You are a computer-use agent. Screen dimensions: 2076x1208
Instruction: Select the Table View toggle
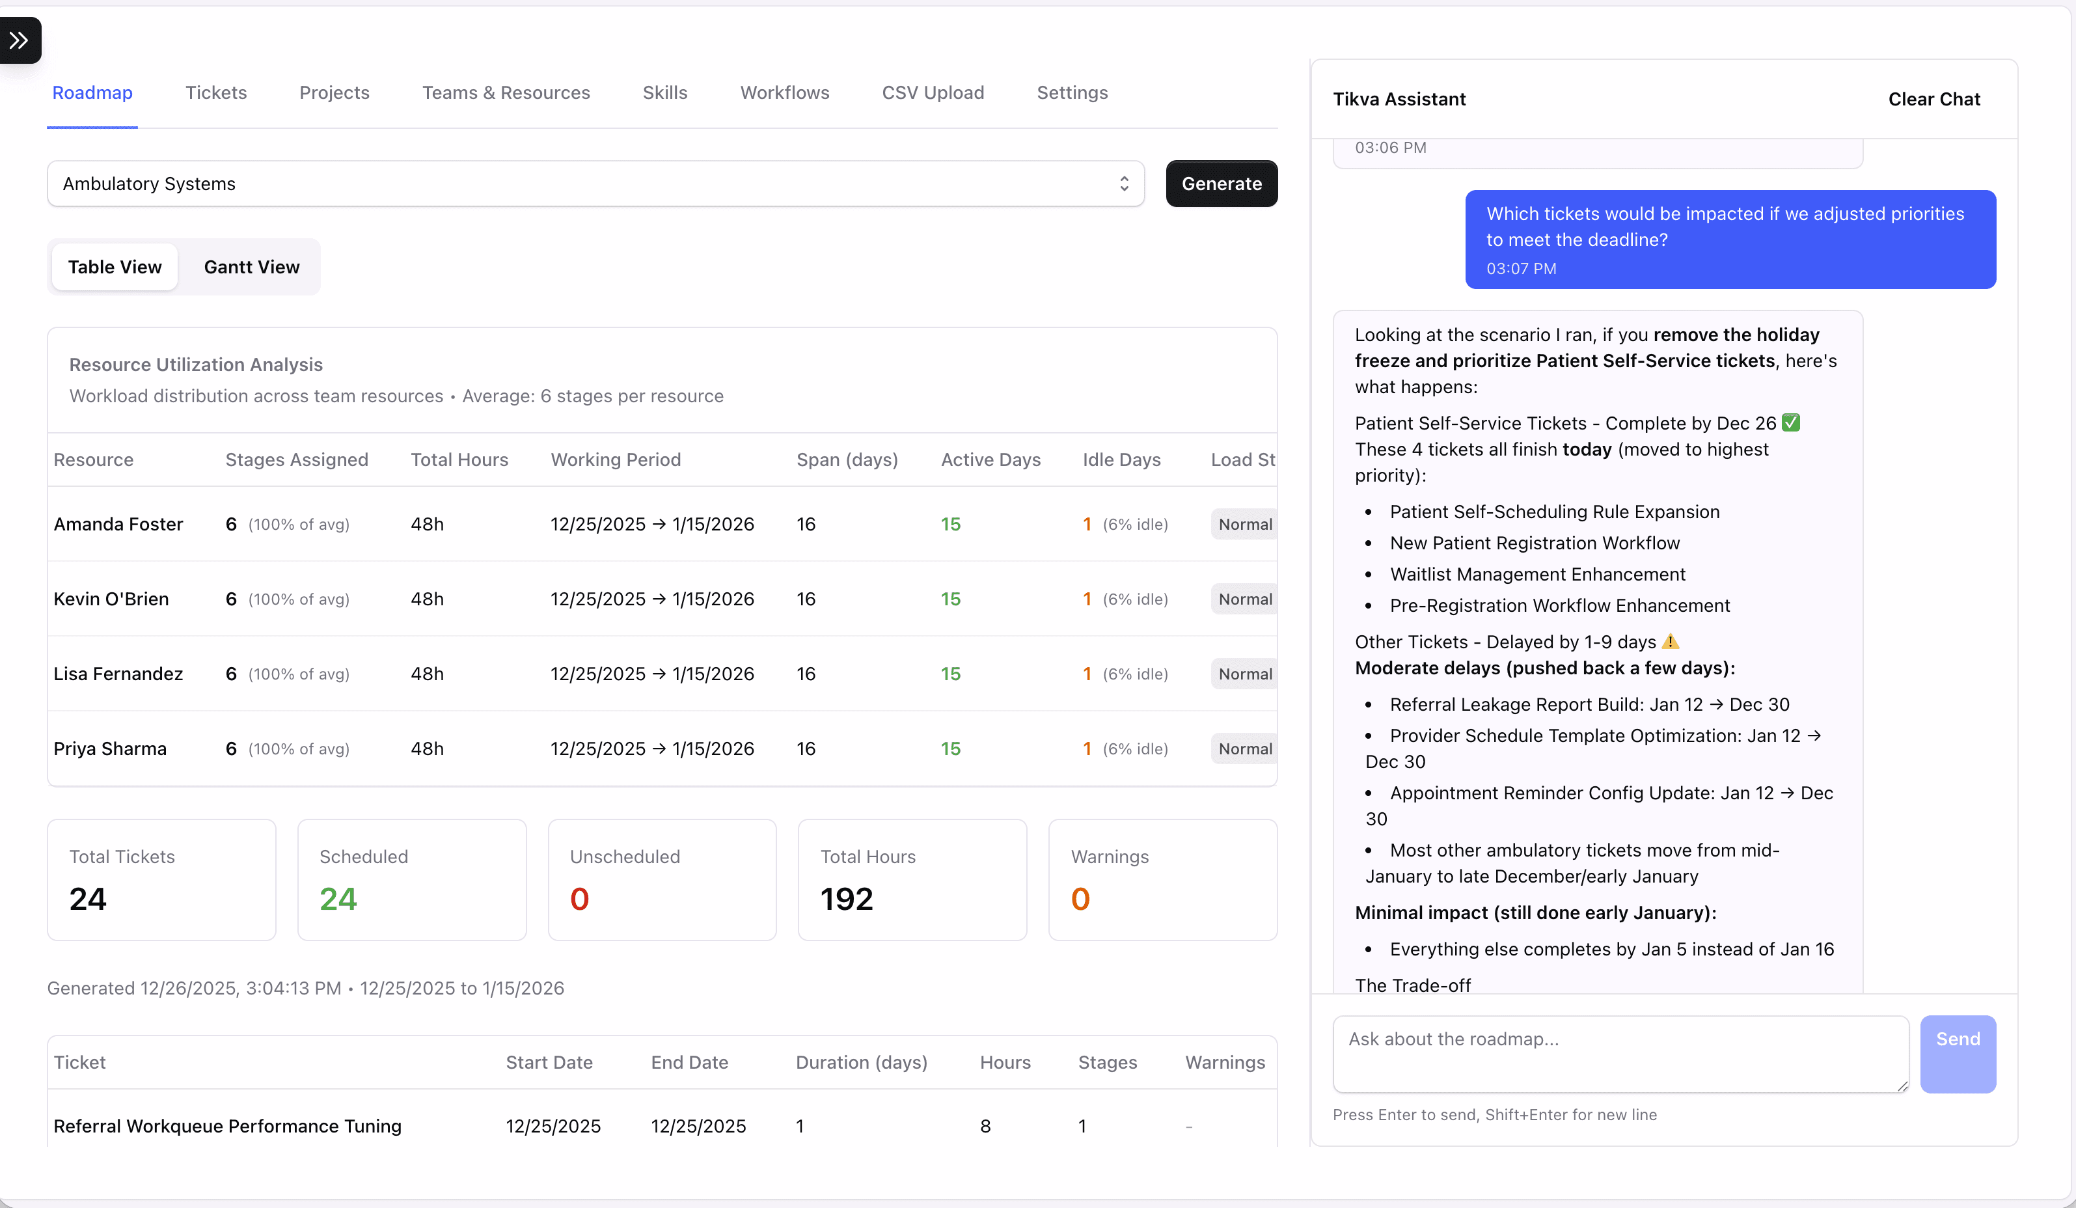click(x=115, y=267)
